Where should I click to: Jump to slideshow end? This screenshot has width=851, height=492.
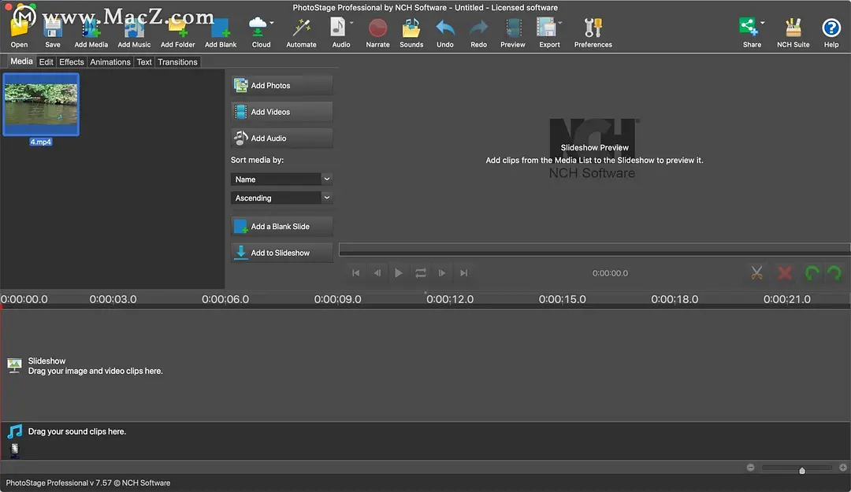tap(463, 273)
